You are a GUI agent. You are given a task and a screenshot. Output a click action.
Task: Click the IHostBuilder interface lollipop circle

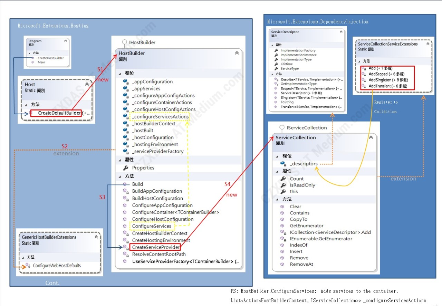coord(125,42)
